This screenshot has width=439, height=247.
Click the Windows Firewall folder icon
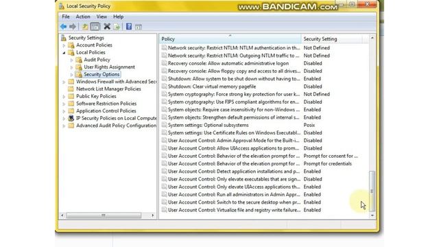click(71, 82)
